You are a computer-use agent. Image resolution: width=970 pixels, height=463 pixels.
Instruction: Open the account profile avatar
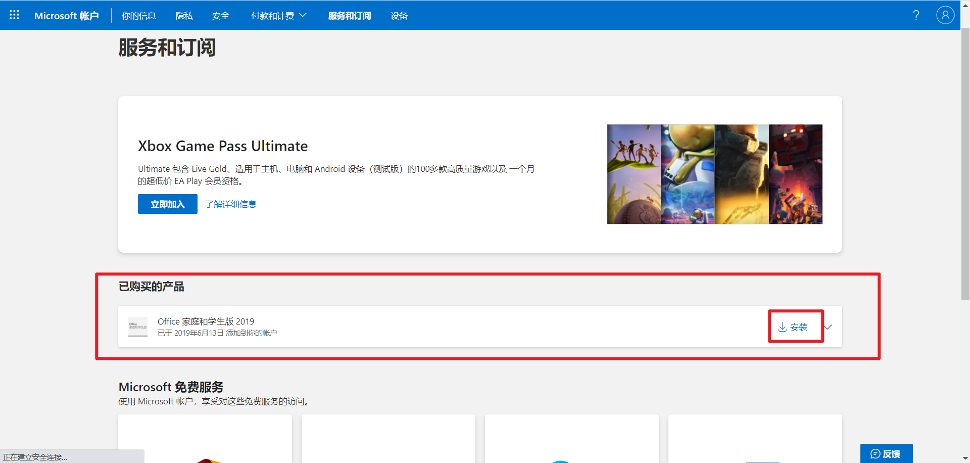click(x=945, y=15)
